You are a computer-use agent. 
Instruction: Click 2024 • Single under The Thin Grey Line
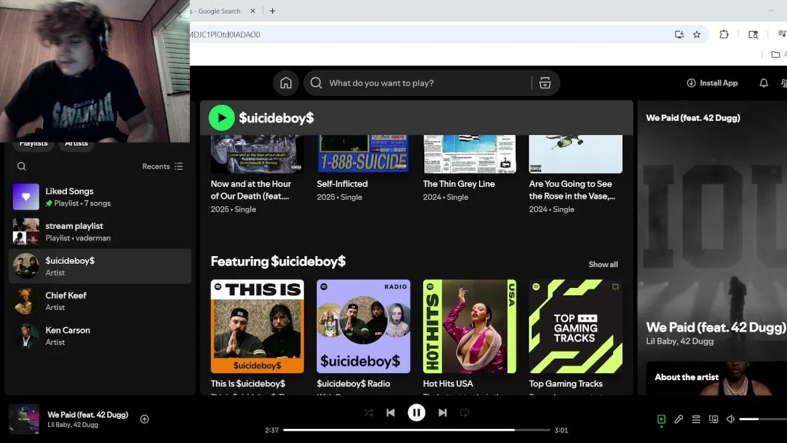[x=446, y=198]
